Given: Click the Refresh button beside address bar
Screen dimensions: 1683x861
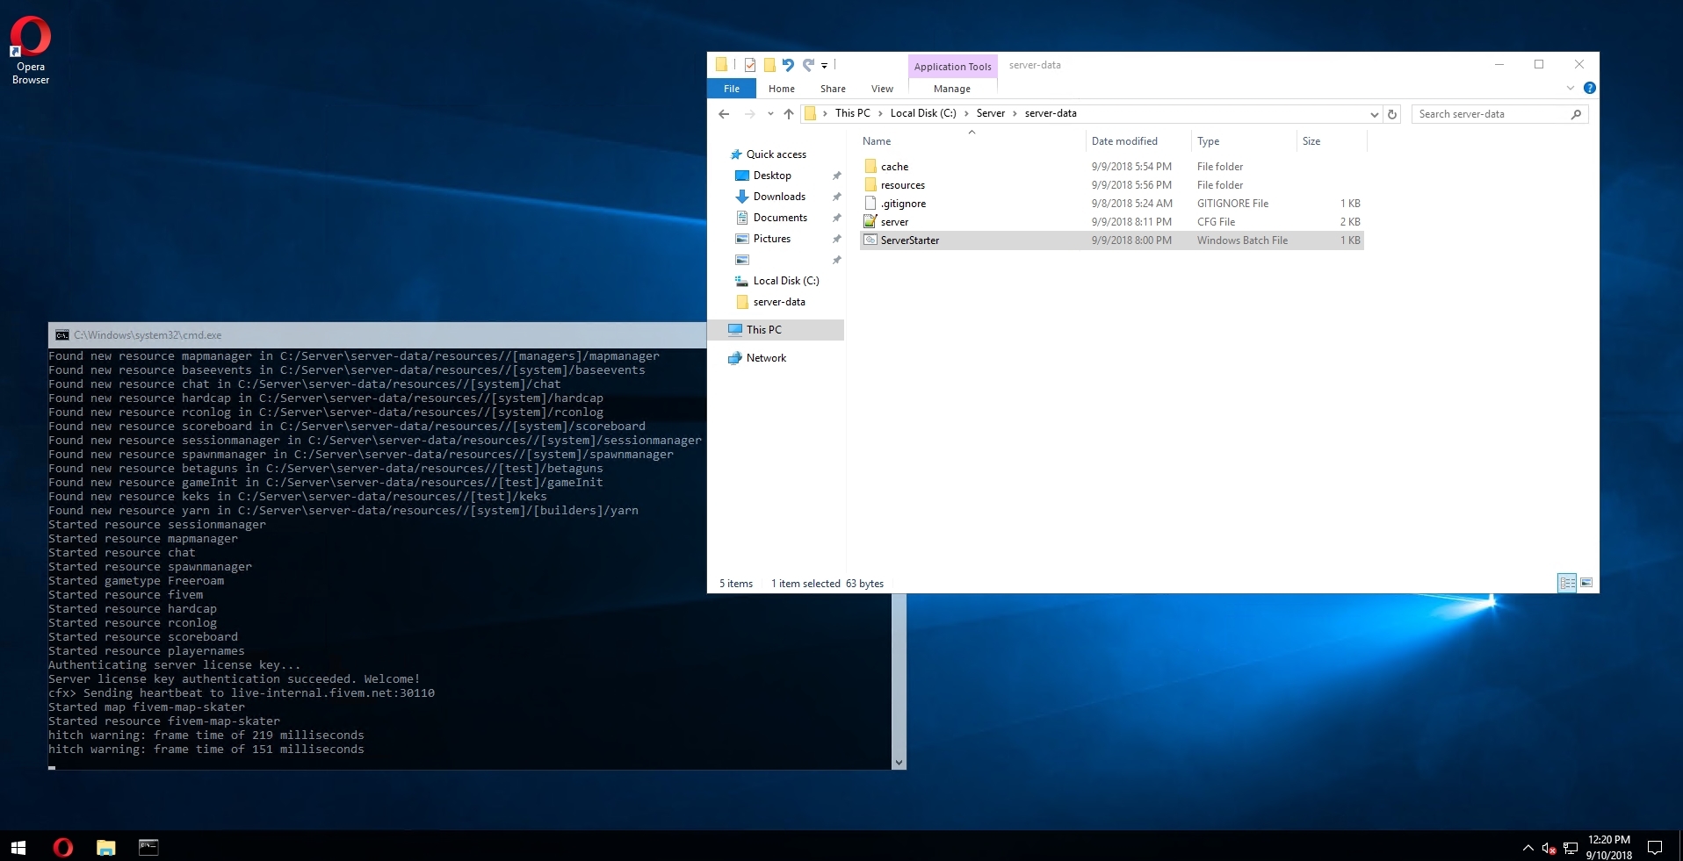Looking at the screenshot, I should point(1392,114).
